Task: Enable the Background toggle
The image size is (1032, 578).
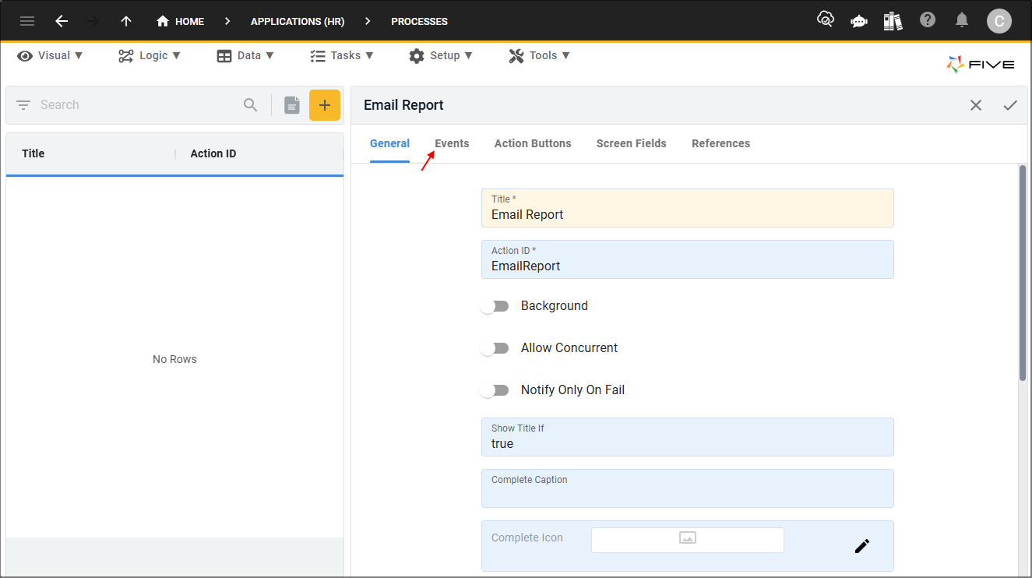Action: (495, 306)
